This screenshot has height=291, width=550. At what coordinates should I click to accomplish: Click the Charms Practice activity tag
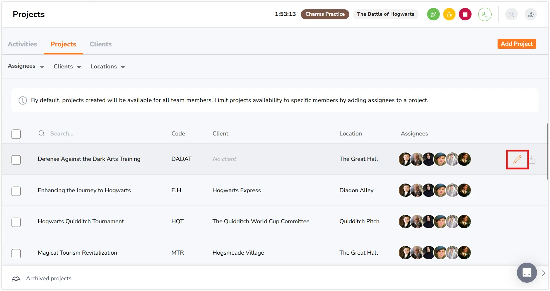325,14
